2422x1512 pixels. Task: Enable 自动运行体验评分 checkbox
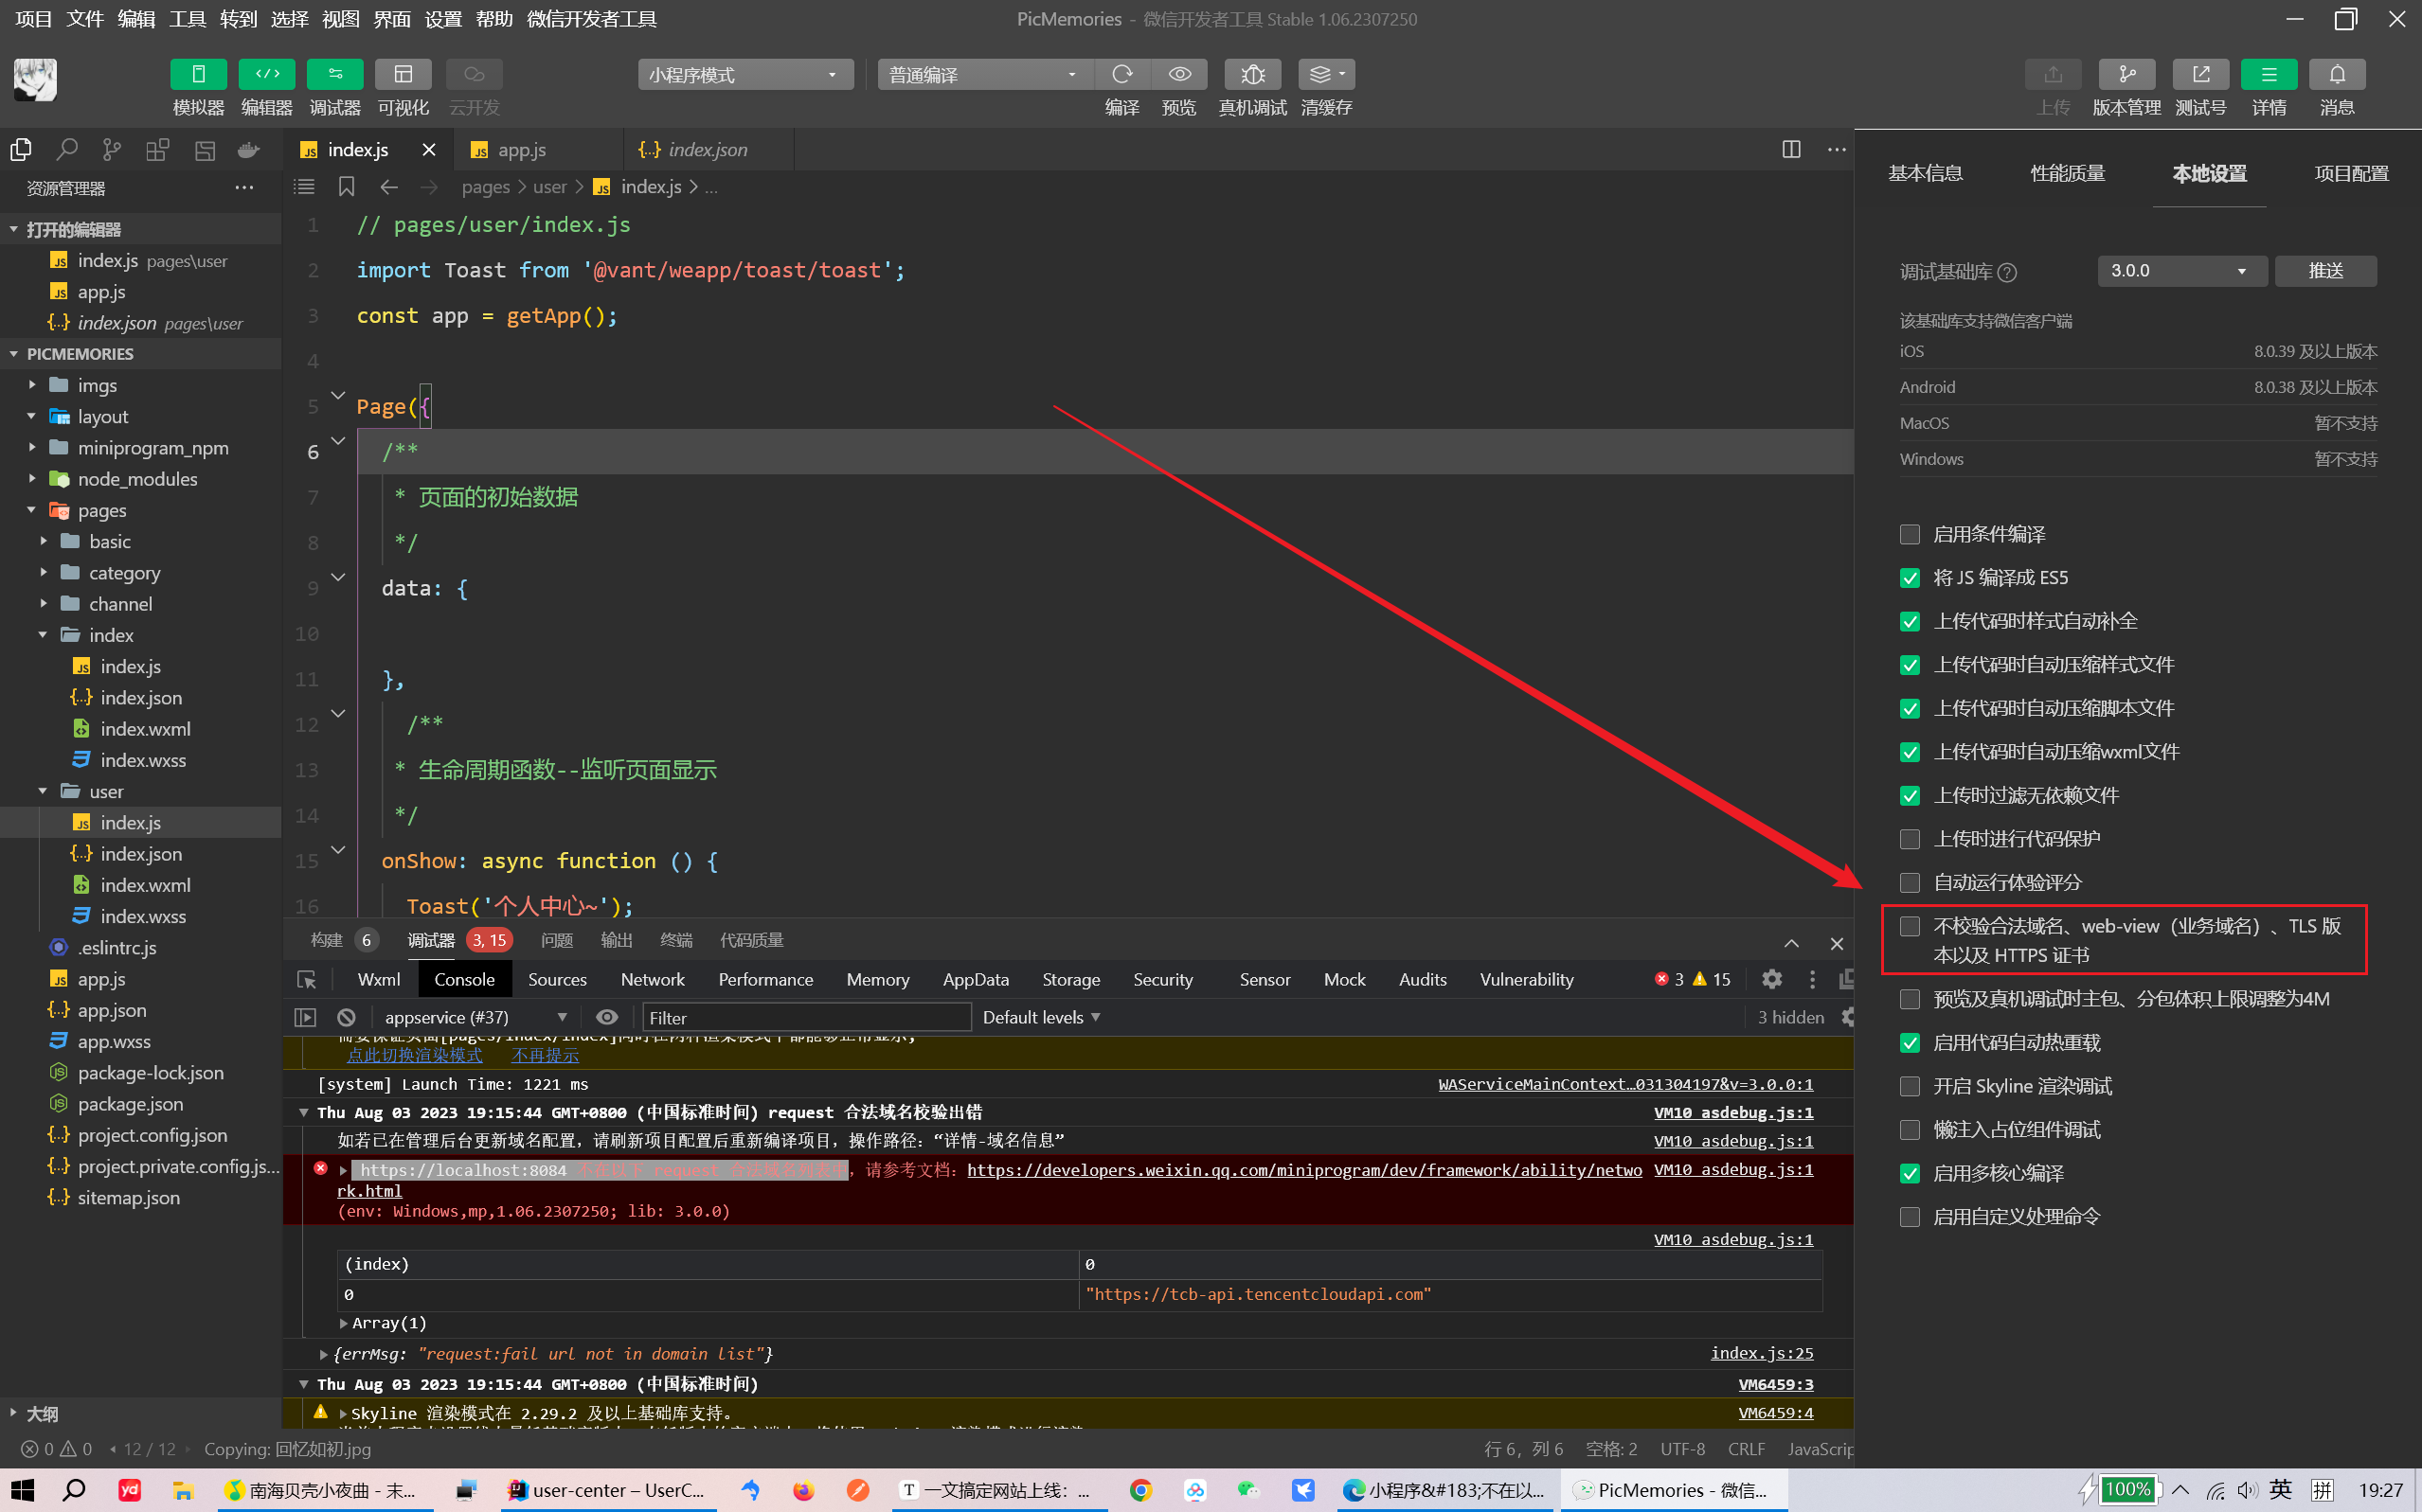[x=1910, y=883]
